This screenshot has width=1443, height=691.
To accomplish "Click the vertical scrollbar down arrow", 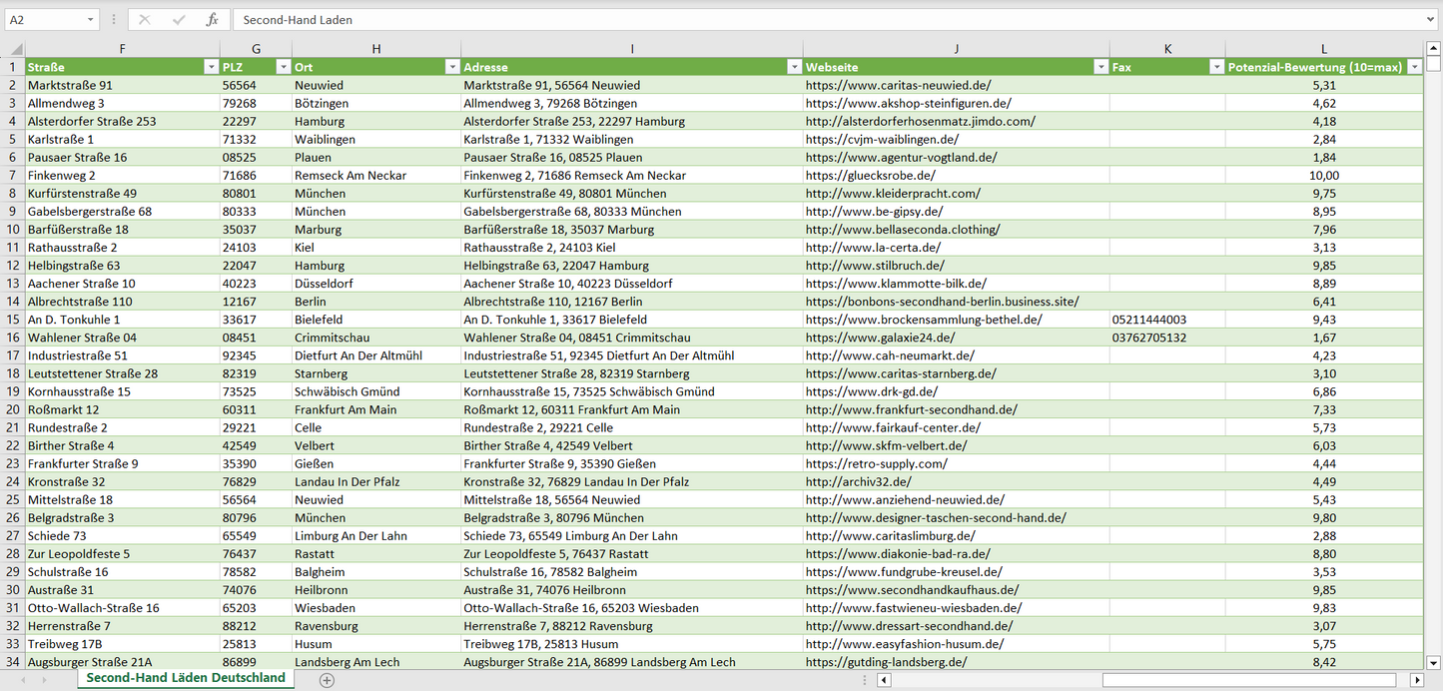I will pyautogui.click(x=1434, y=661).
